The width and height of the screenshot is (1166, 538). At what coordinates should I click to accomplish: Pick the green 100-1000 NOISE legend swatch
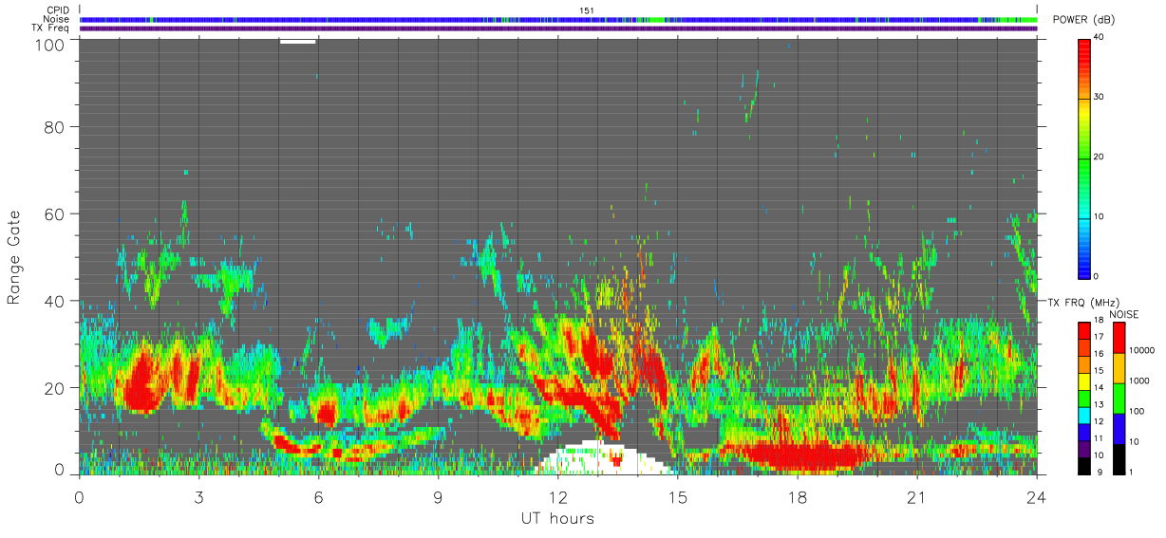(1119, 399)
